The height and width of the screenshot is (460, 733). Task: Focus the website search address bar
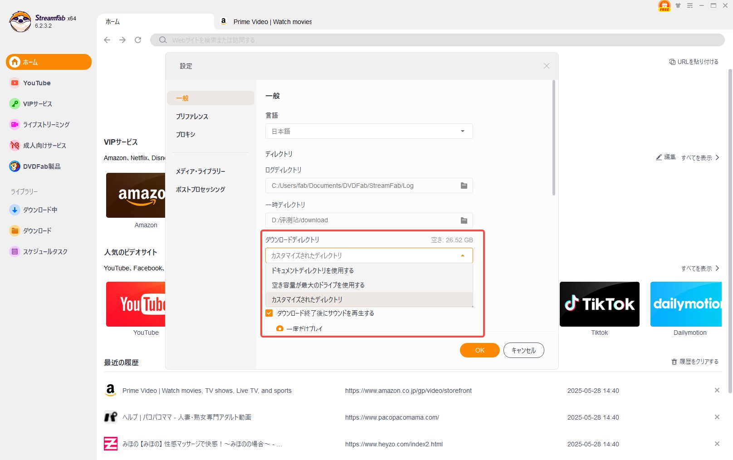coord(437,40)
